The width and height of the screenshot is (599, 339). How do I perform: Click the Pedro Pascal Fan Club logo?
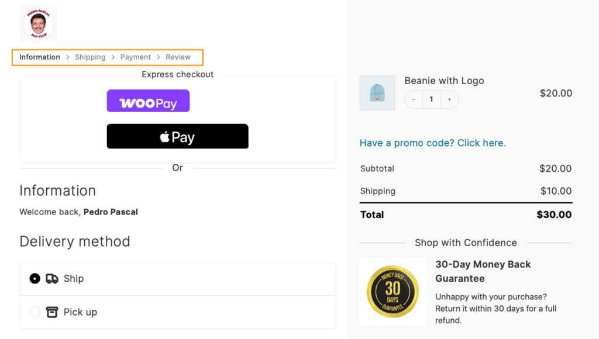[x=39, y=23]
